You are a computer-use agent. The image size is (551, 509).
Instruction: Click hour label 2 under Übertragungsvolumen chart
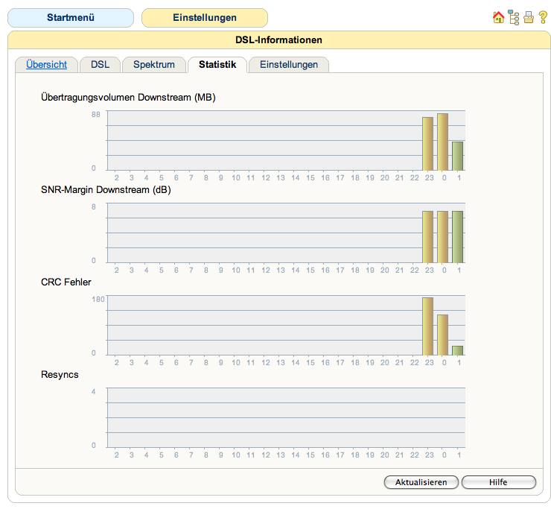pos(117,178)
